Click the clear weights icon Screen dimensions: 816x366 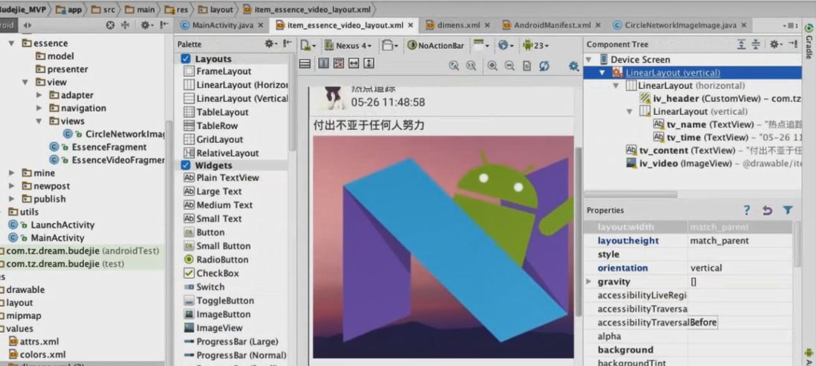coord(339,64)
